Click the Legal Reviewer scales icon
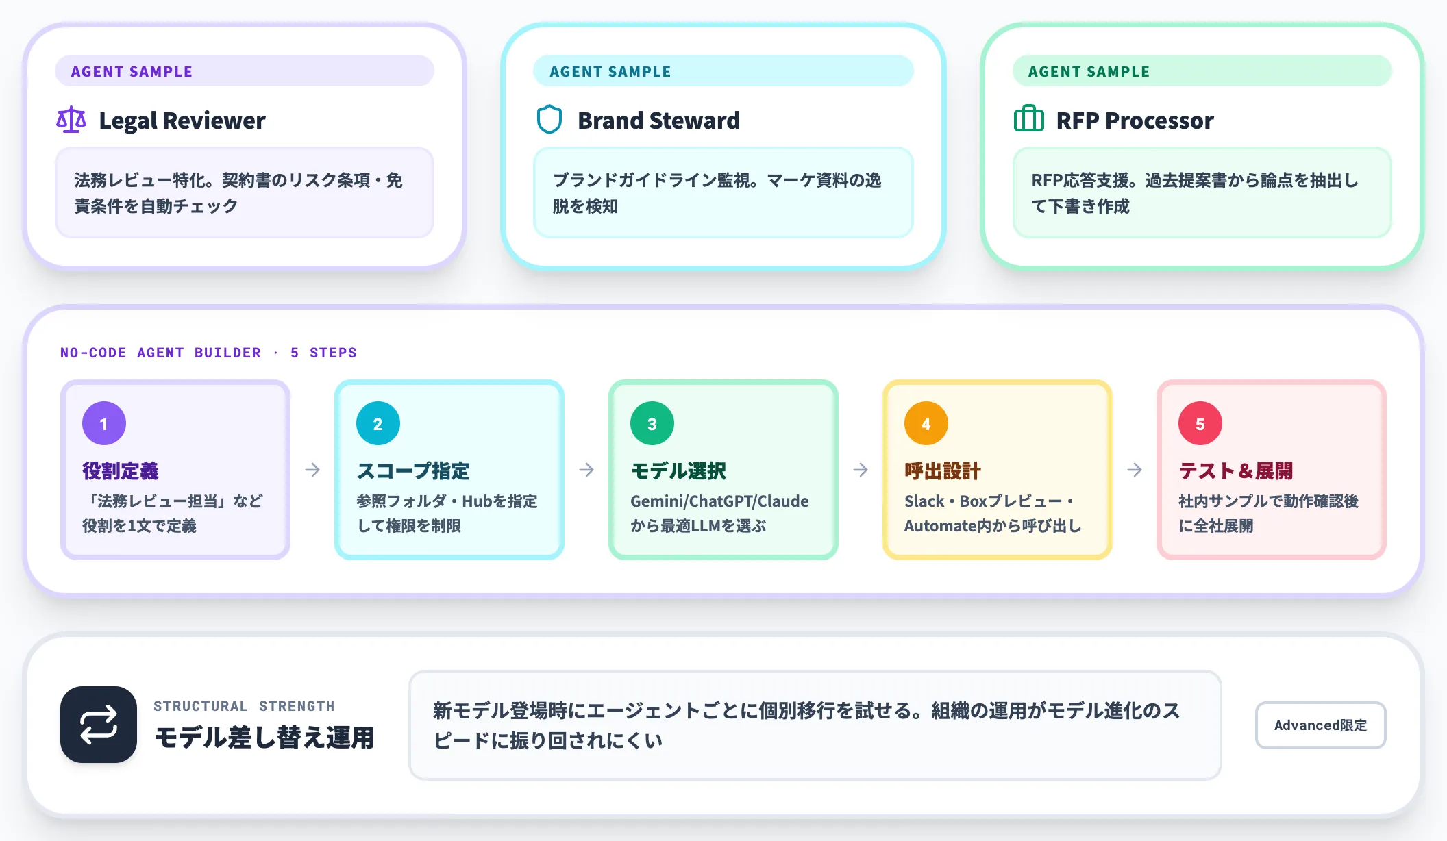Image resolution: width=1447 pixels, height=841 pixels. (x=71, y=120)
